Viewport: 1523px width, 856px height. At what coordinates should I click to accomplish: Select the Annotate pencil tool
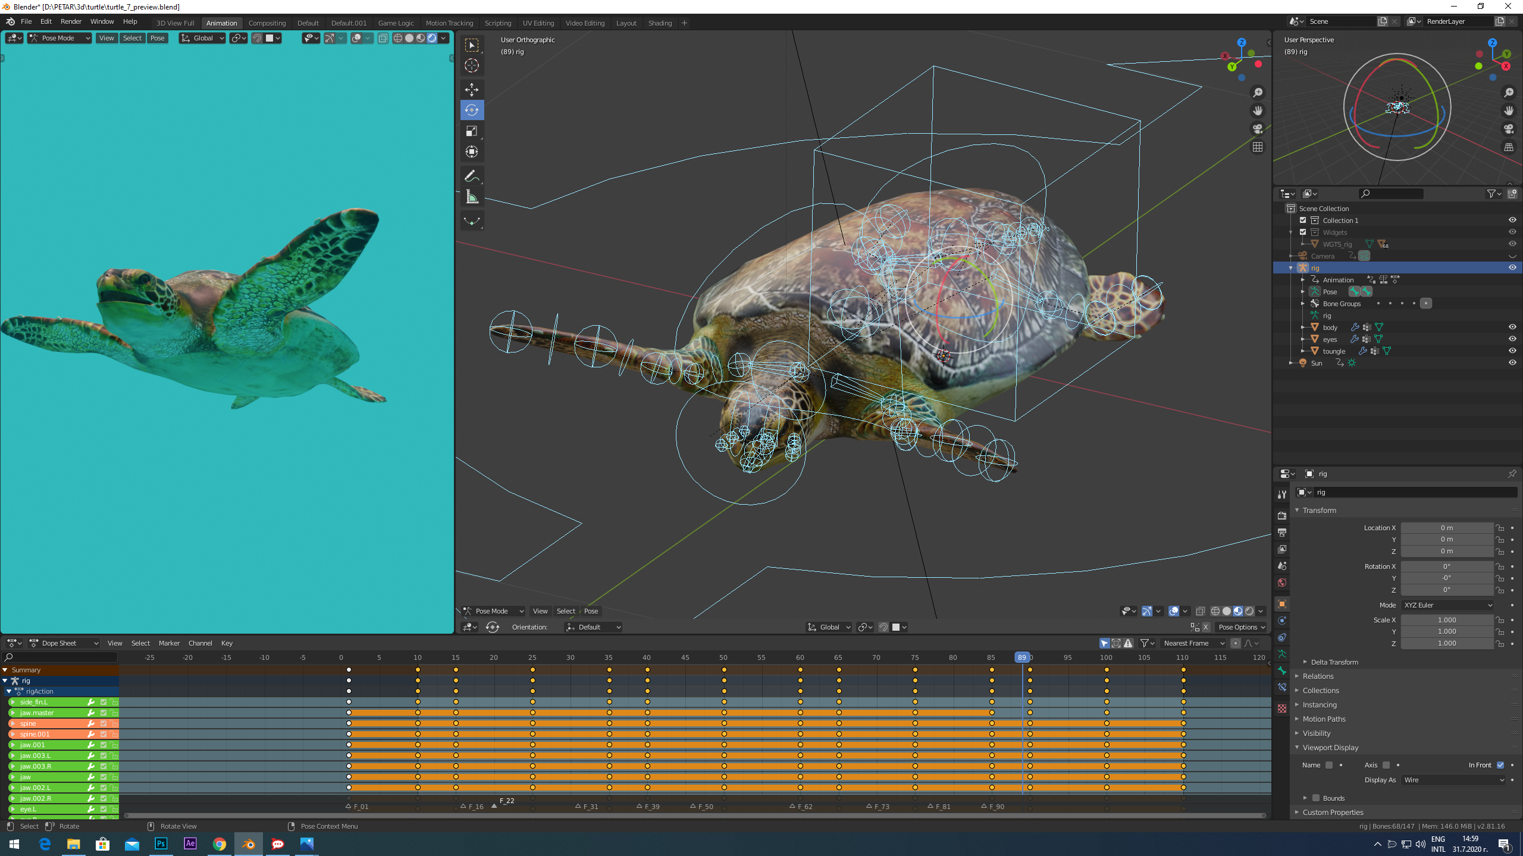[472, 176]
